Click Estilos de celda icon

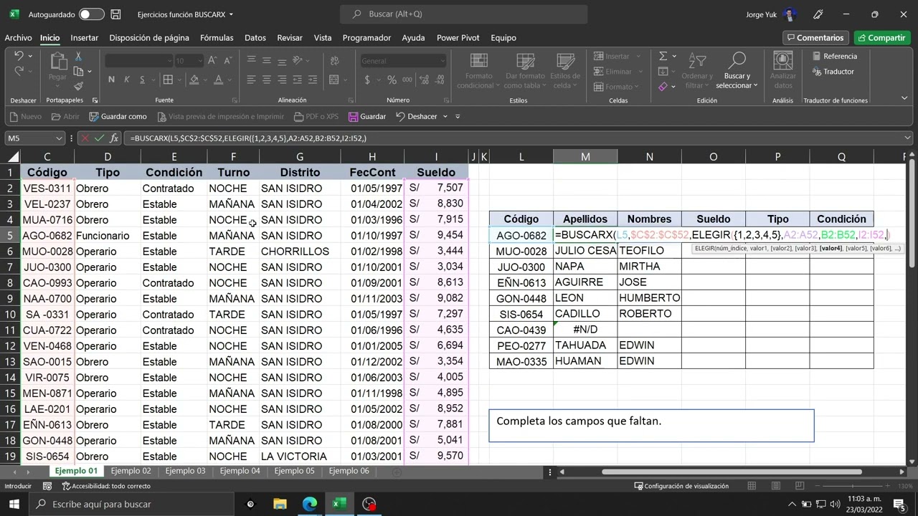(x=565, y=61)
